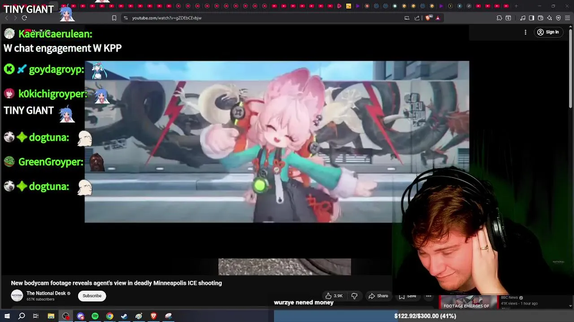Switch to the yellow-icon browser tab

348,6
